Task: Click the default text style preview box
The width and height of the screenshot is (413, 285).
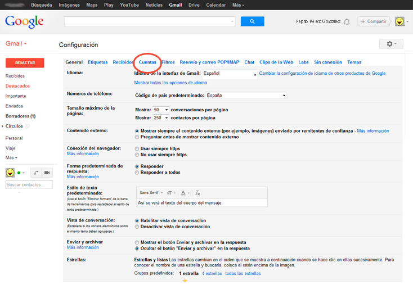Action: point(202,203)
